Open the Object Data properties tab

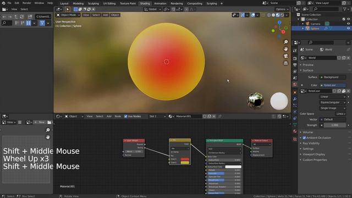click(x=295, y=125)
